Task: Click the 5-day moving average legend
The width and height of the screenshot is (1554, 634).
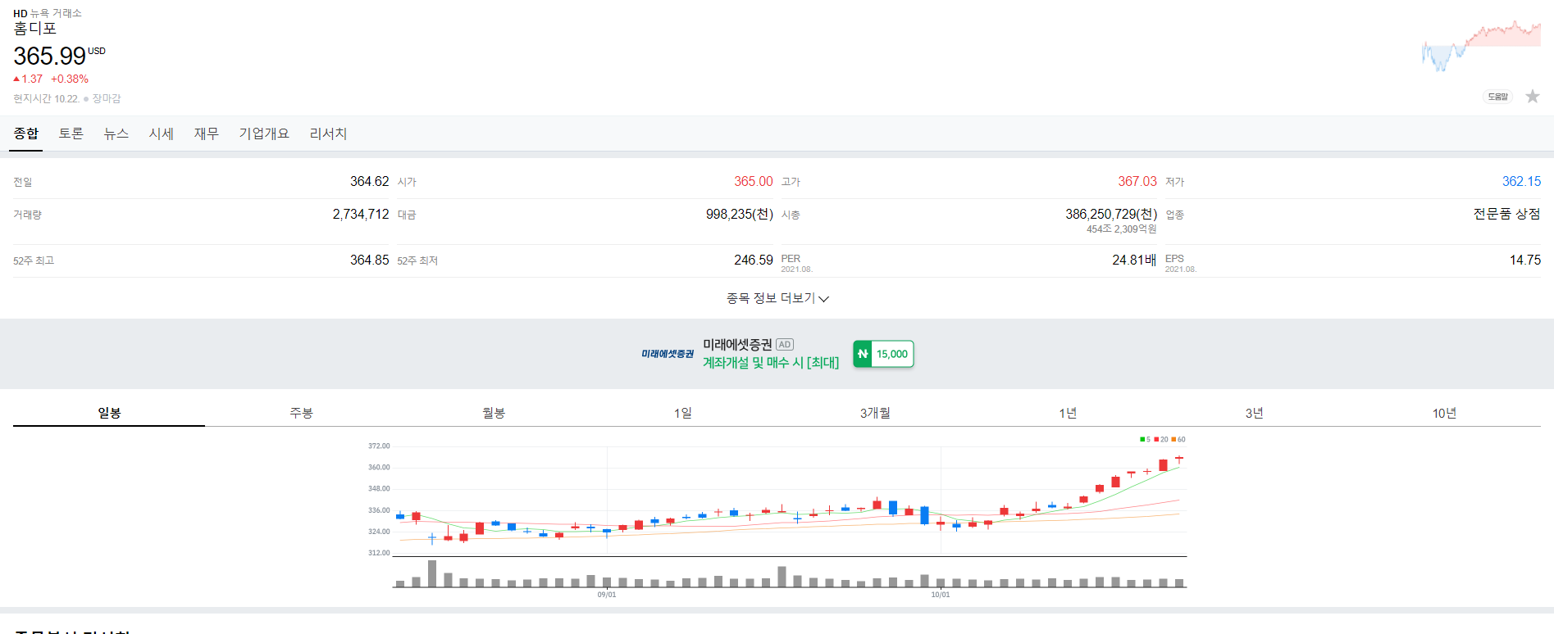Action: click(1145, 440)
